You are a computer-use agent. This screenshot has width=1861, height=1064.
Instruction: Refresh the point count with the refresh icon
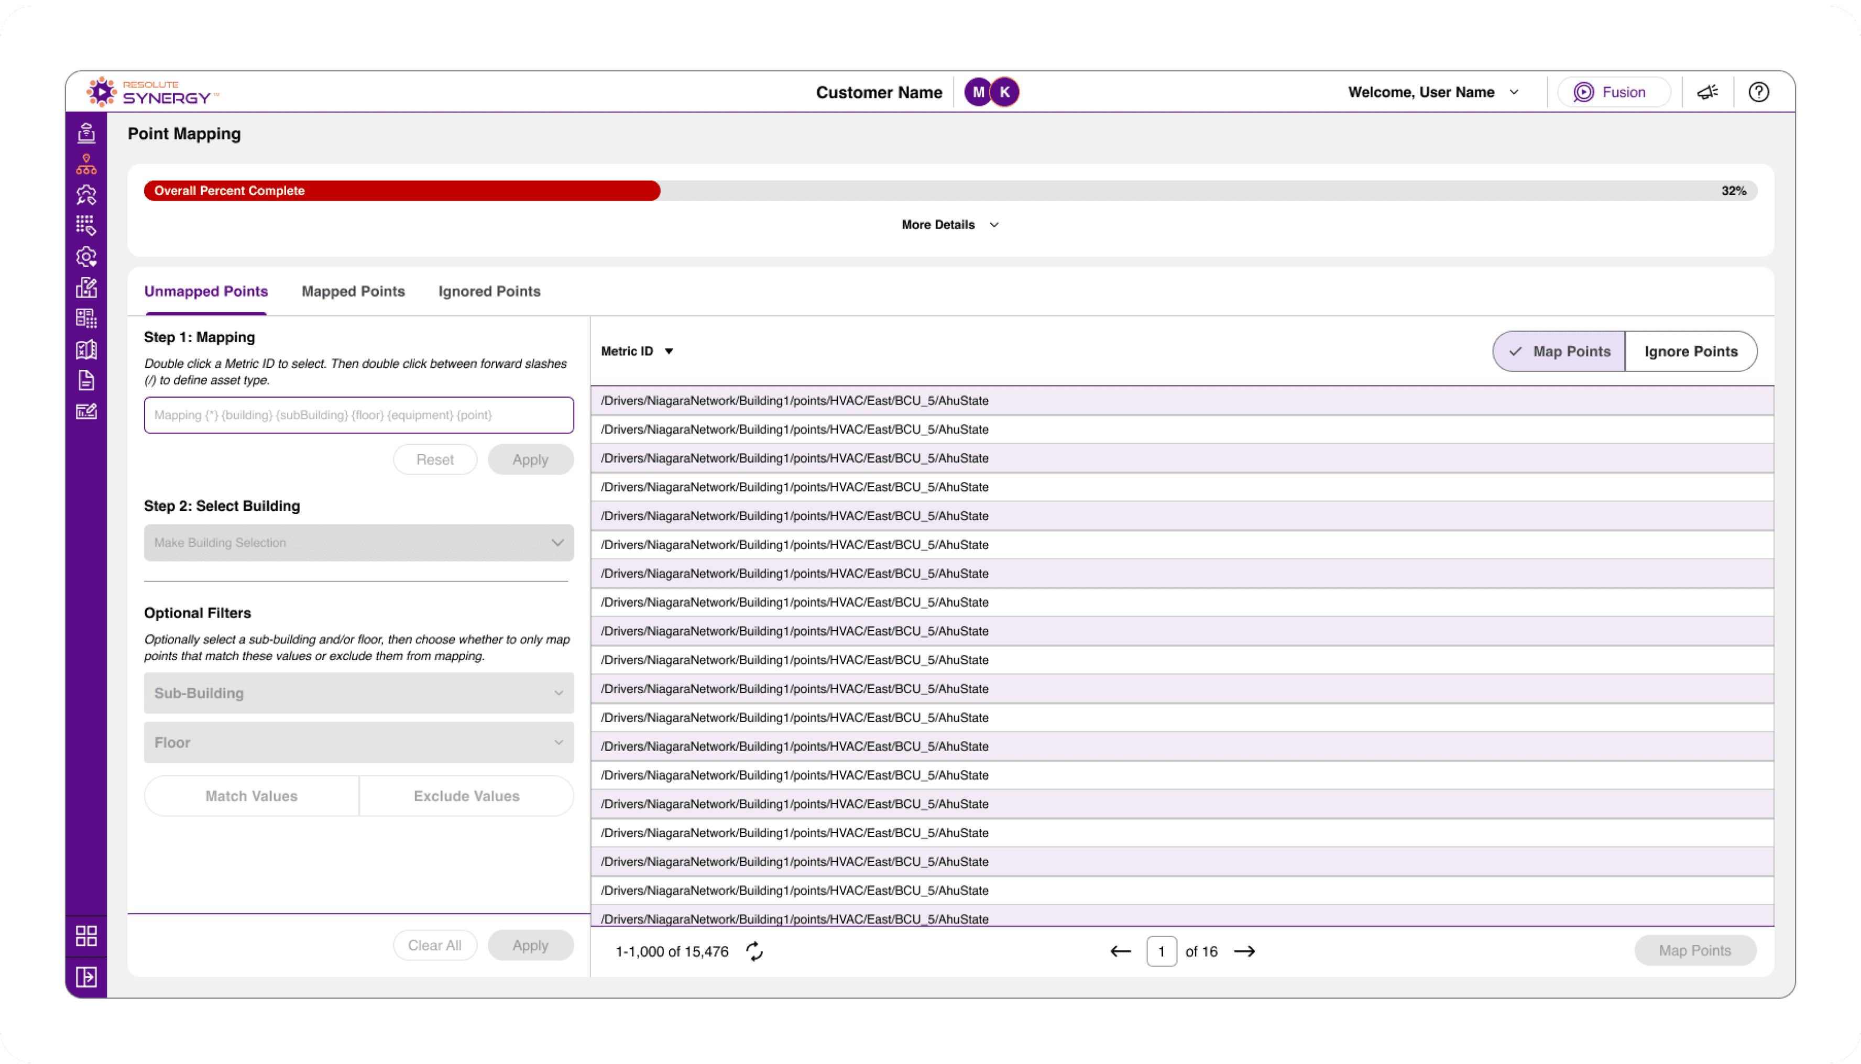pos(754,951)
